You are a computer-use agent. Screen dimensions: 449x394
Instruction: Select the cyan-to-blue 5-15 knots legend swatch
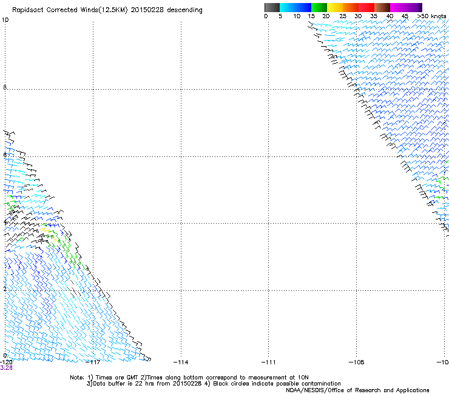tap(295, 7)
